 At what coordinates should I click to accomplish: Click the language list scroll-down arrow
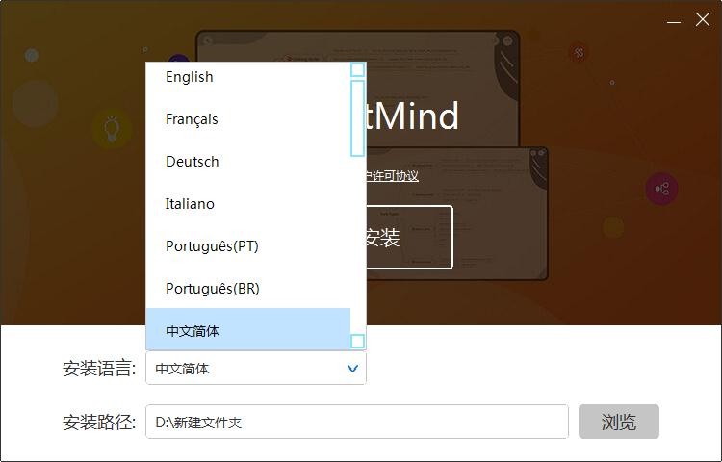(357, 341)
